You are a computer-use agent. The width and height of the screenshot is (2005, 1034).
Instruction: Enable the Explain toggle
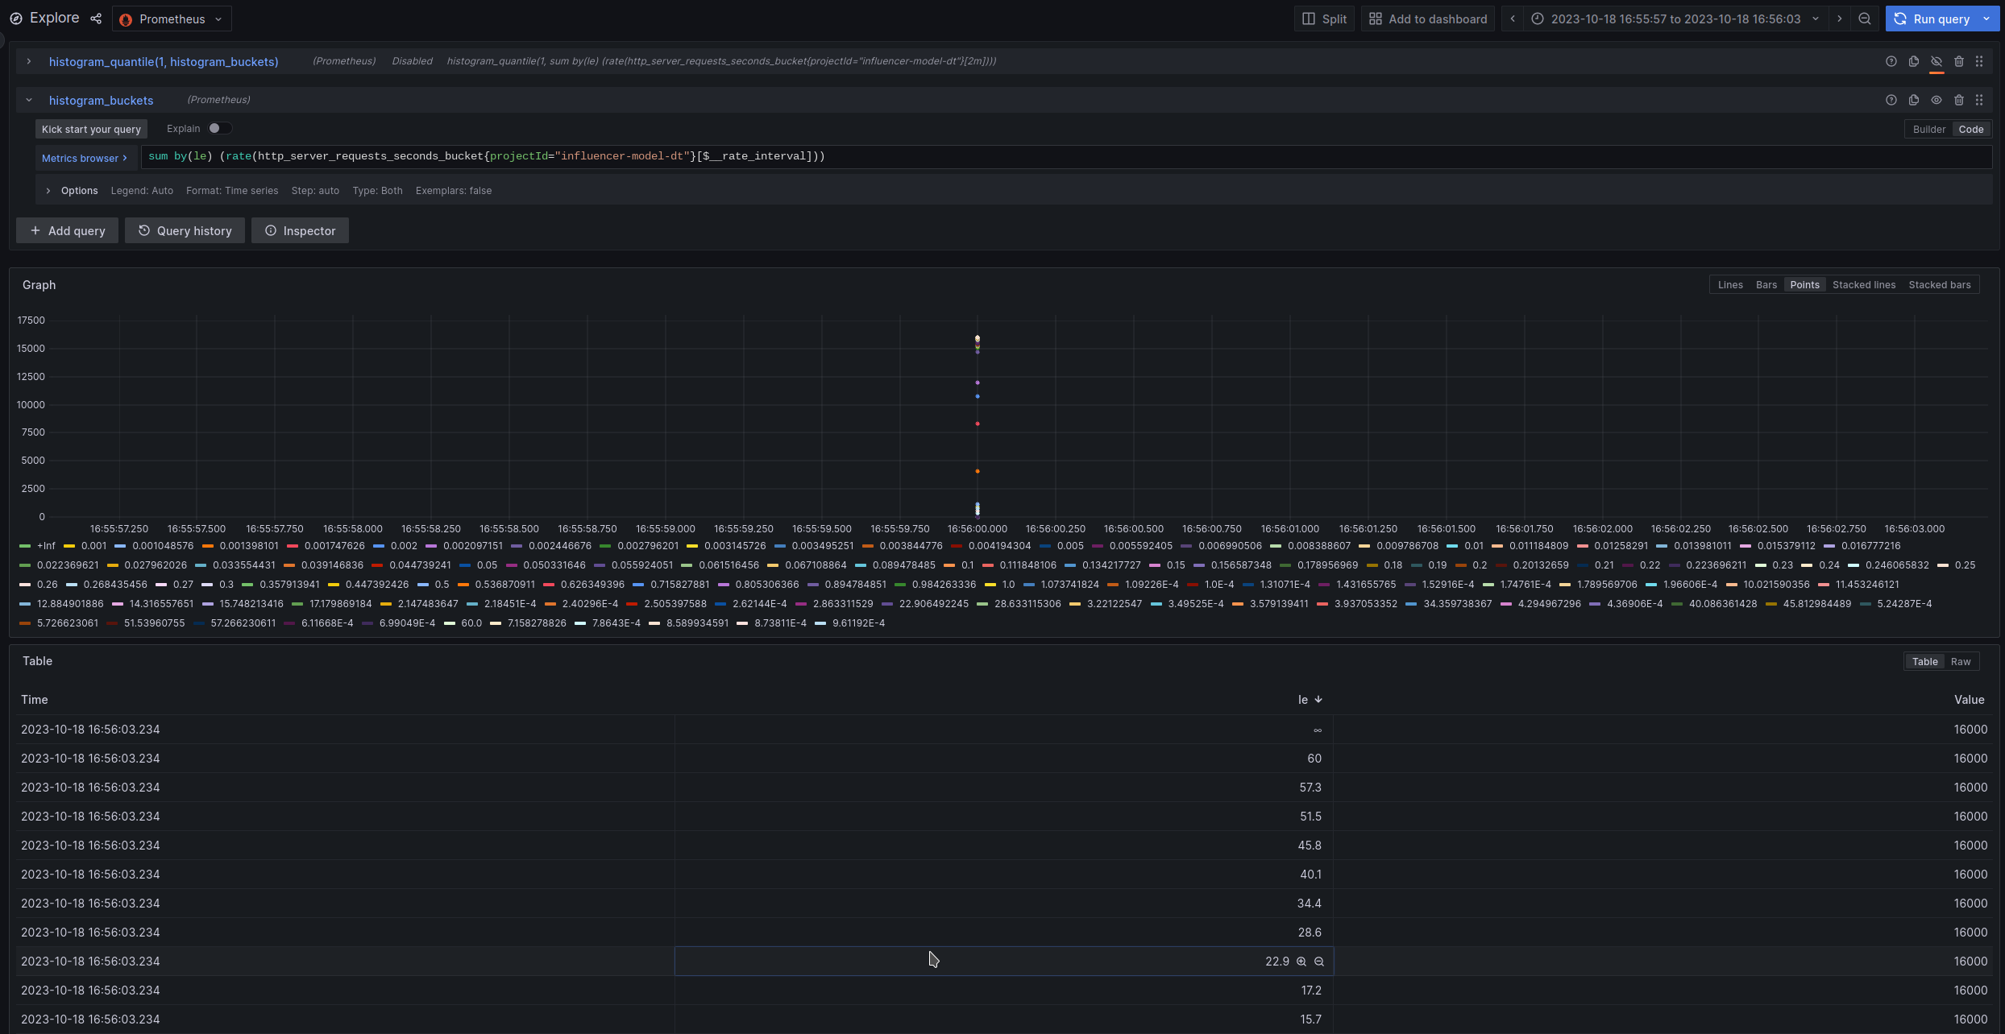pyautogui.click(x=215, y=128)
